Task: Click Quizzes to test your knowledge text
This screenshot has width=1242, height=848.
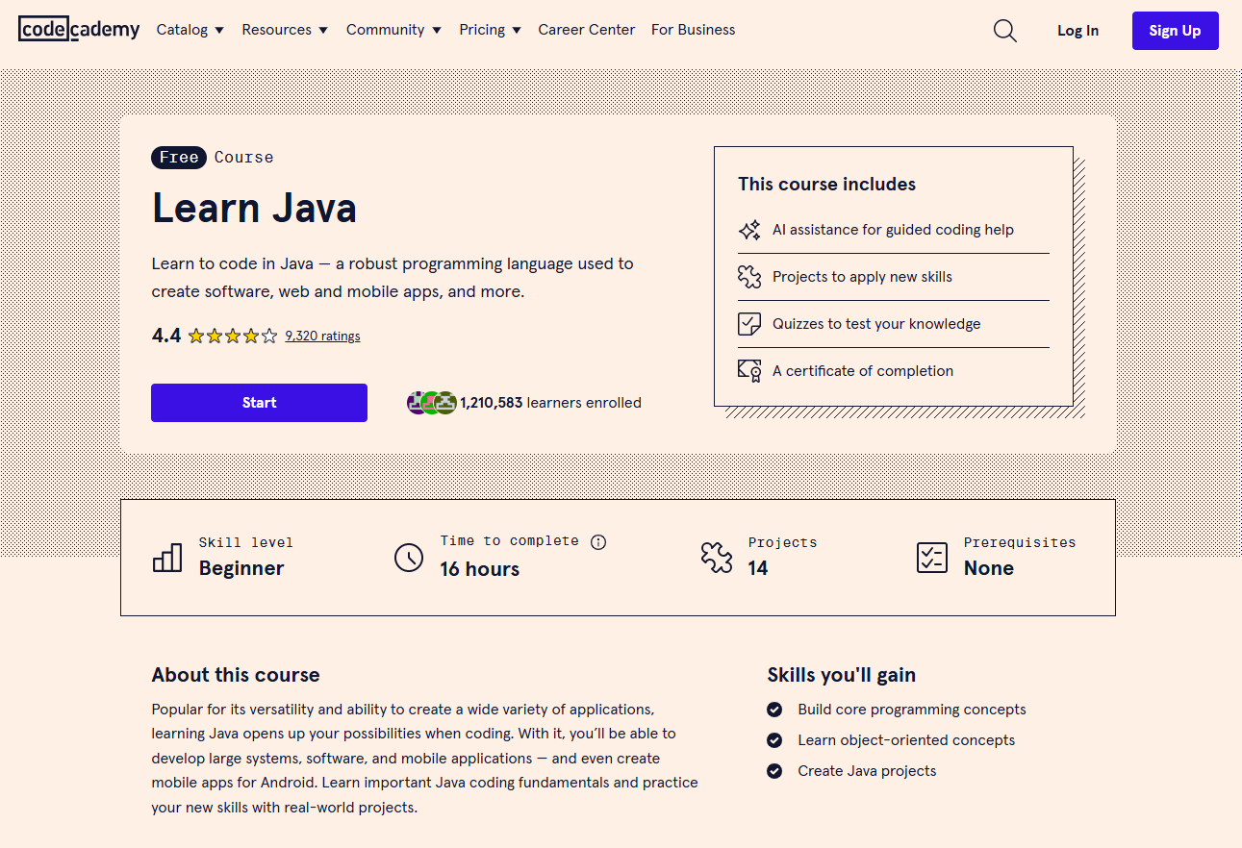Action: coord(876,324)
